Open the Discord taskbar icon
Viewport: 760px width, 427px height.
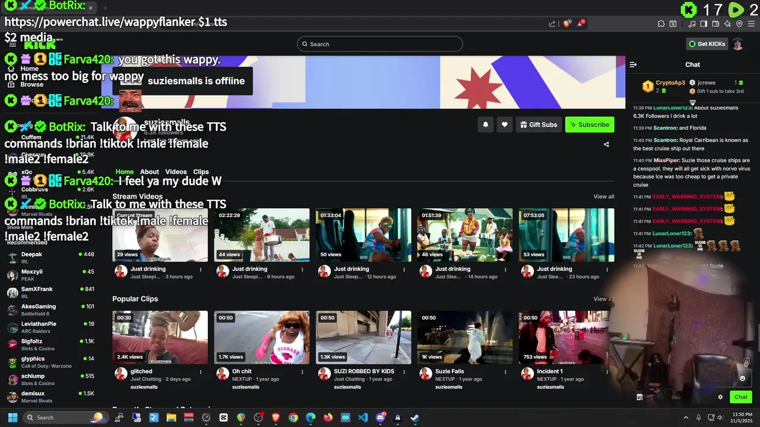[381, 418]
